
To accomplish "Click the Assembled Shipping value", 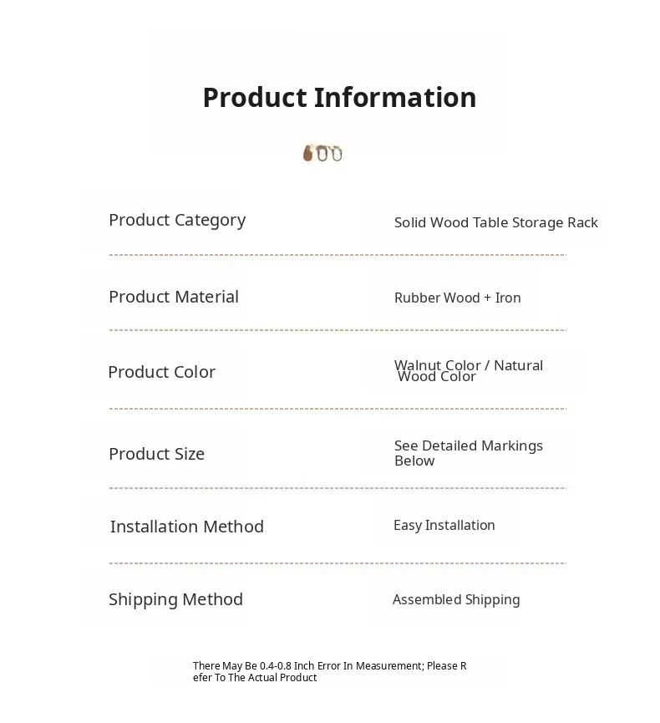I will point(456,599).
